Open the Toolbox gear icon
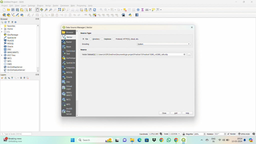Viewport: 256px width, 144px height. (138, 10)
